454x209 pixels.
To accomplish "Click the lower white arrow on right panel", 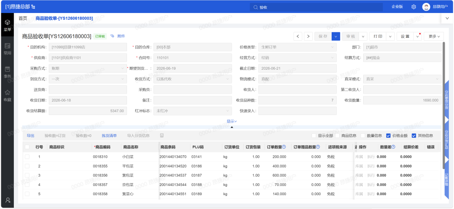I will (446, 159).
